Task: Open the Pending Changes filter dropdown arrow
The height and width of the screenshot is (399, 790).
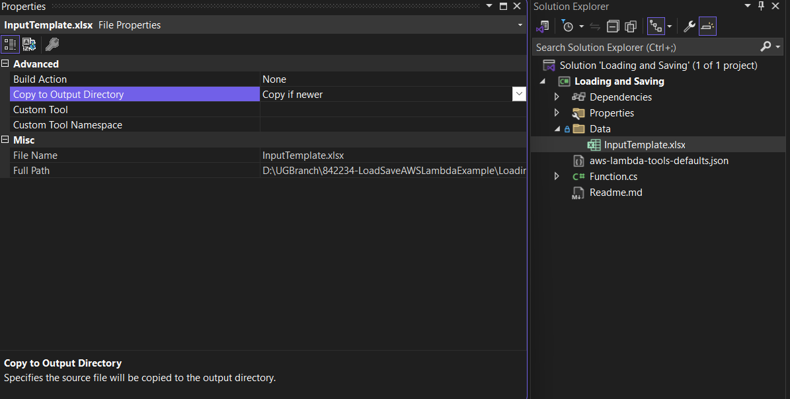Action: pyautogui.click(x=581, y=26)
